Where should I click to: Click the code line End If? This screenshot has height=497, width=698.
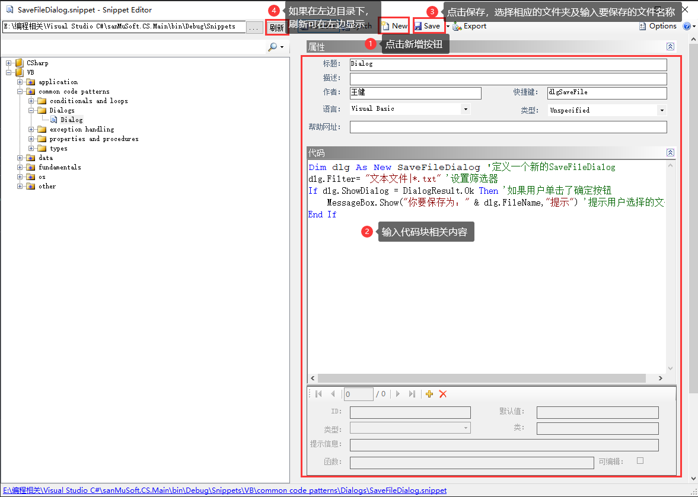(x=322, y=214)
